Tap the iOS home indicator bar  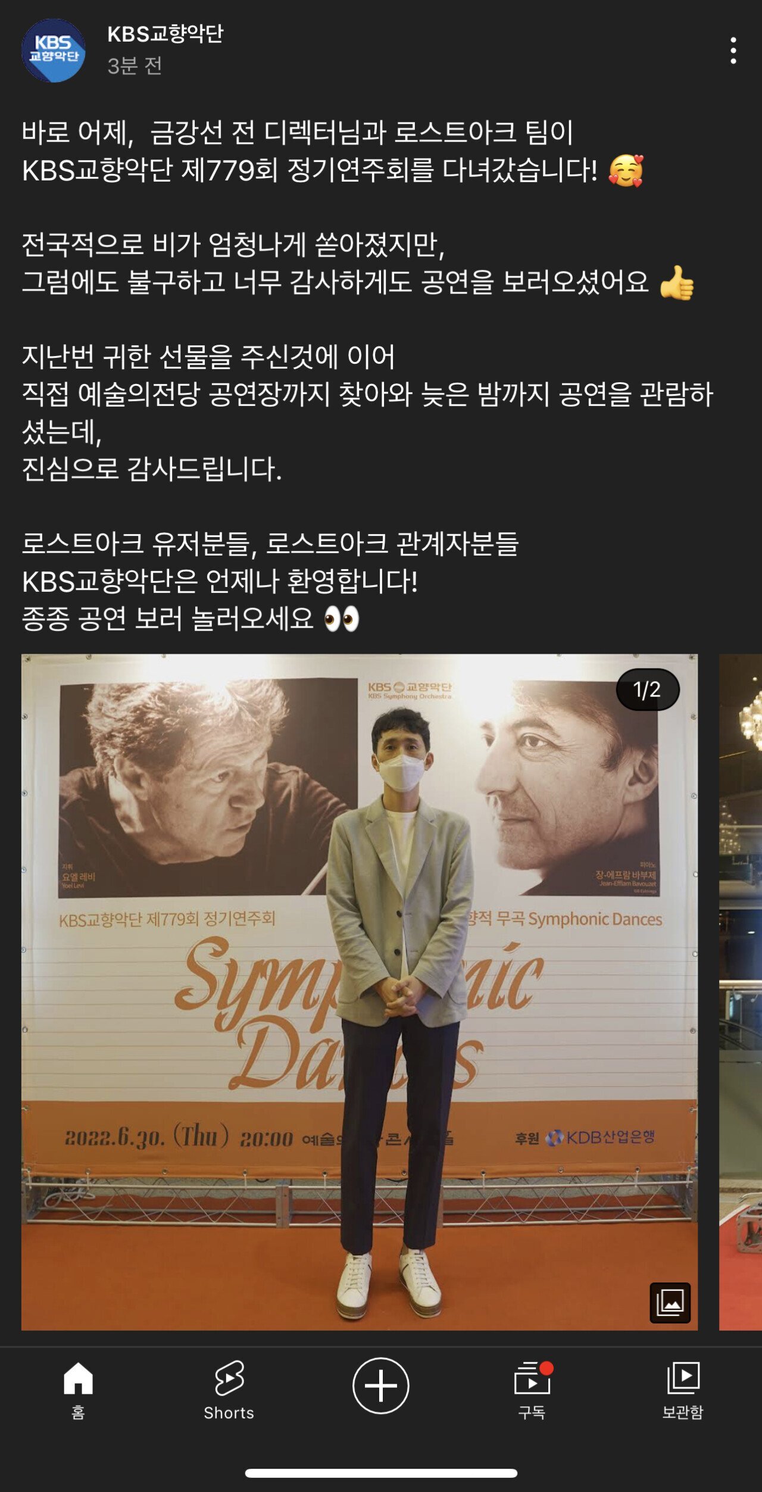(381, 1474)
